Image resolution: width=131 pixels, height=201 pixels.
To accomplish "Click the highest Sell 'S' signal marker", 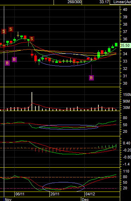I will click(11, 29).
